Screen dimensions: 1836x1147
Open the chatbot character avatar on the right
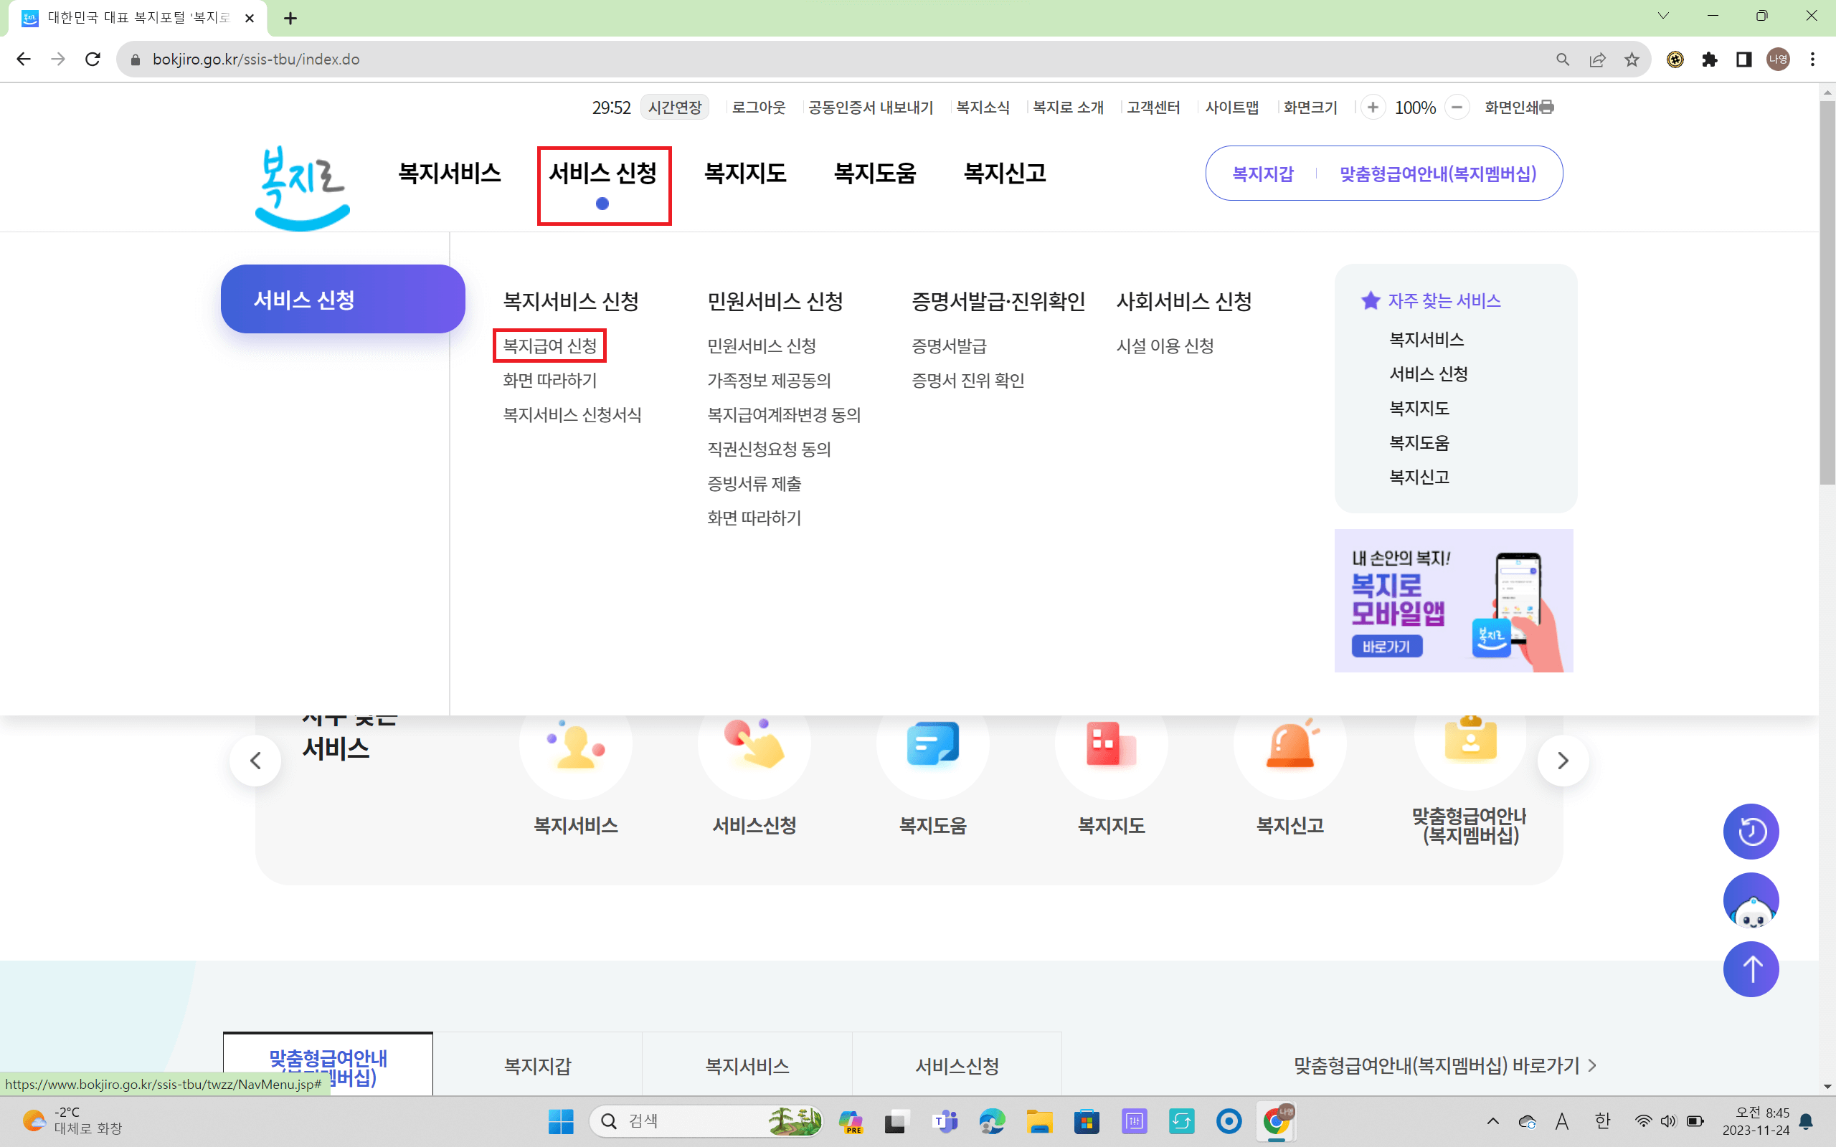(x=1751, y=900)
